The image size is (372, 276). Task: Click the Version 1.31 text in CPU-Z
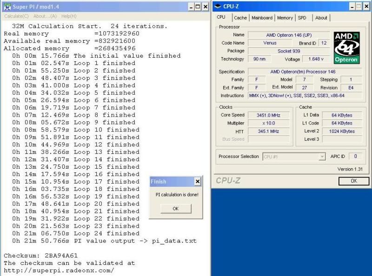point(350,169)
